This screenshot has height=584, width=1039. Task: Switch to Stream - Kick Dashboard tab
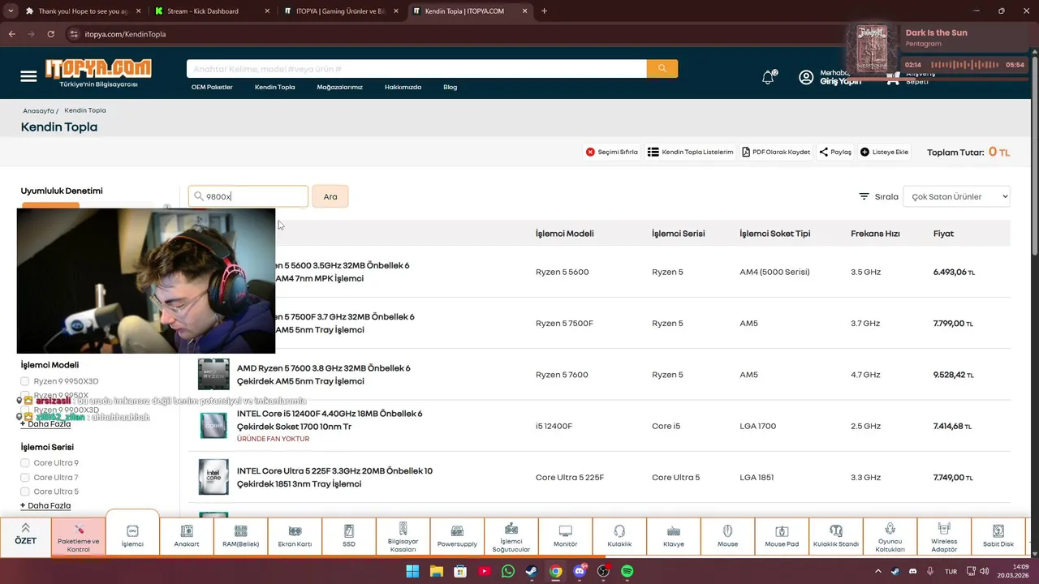[209, 11]
